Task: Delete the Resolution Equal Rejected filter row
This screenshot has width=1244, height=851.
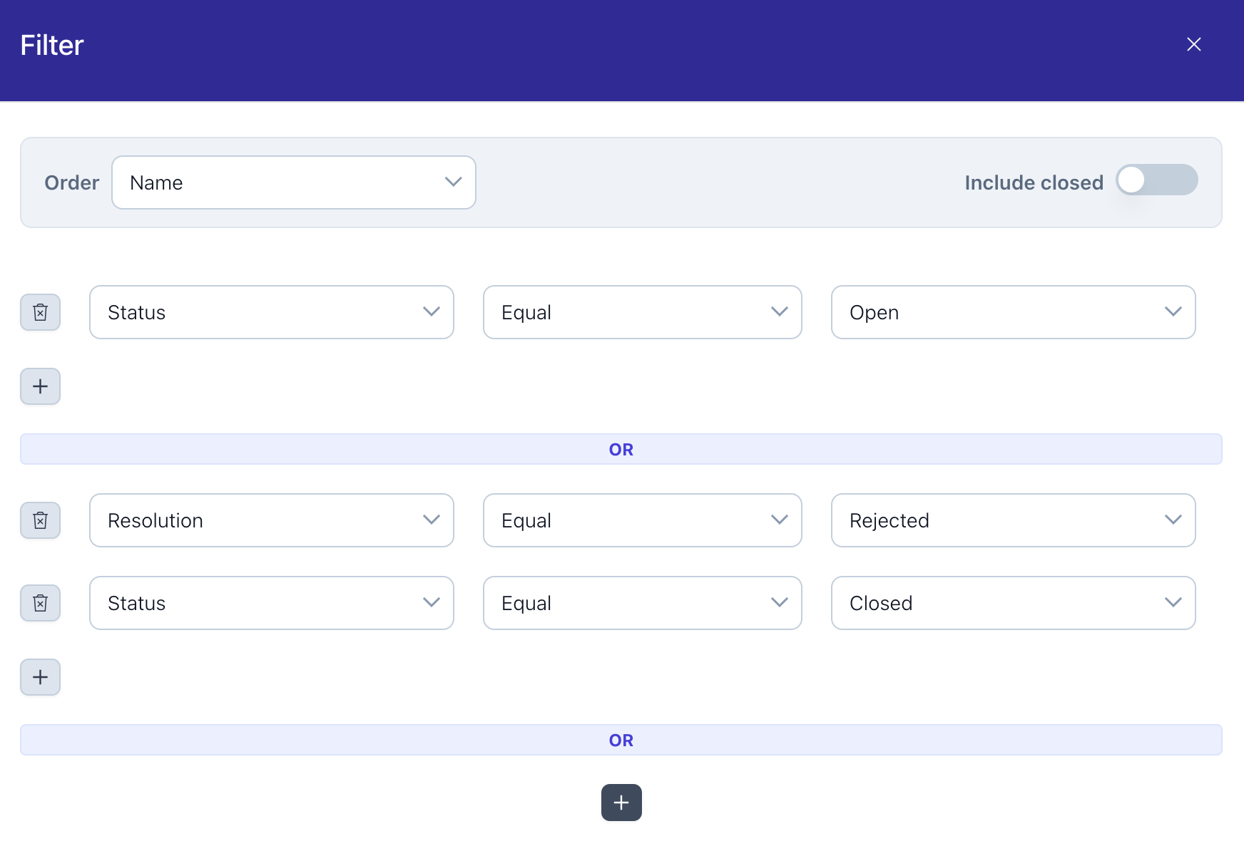Action: click(x=40, y=520)
